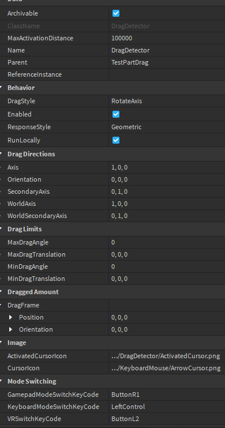The image size is (225, 428).
Task: Open the DragStyle RotateAxis dropdown
Action: coord(167,101)
